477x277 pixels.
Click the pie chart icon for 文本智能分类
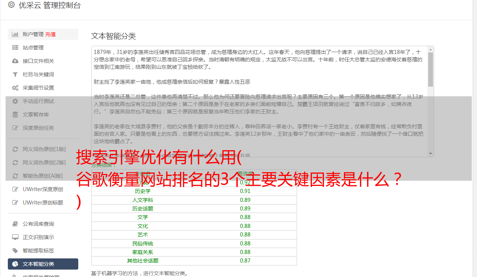pyautogui.click(x=15, y=264)
